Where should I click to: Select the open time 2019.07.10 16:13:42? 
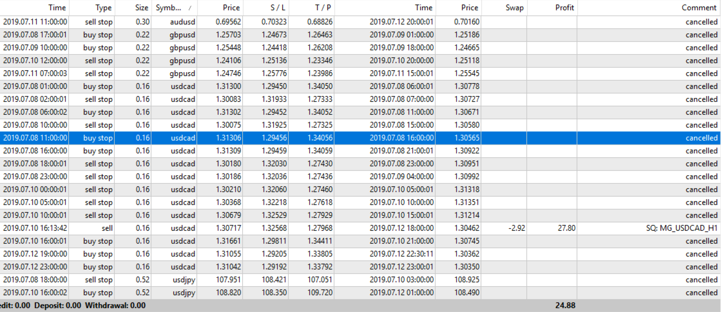pyautogui.click(x=35, y=228)
